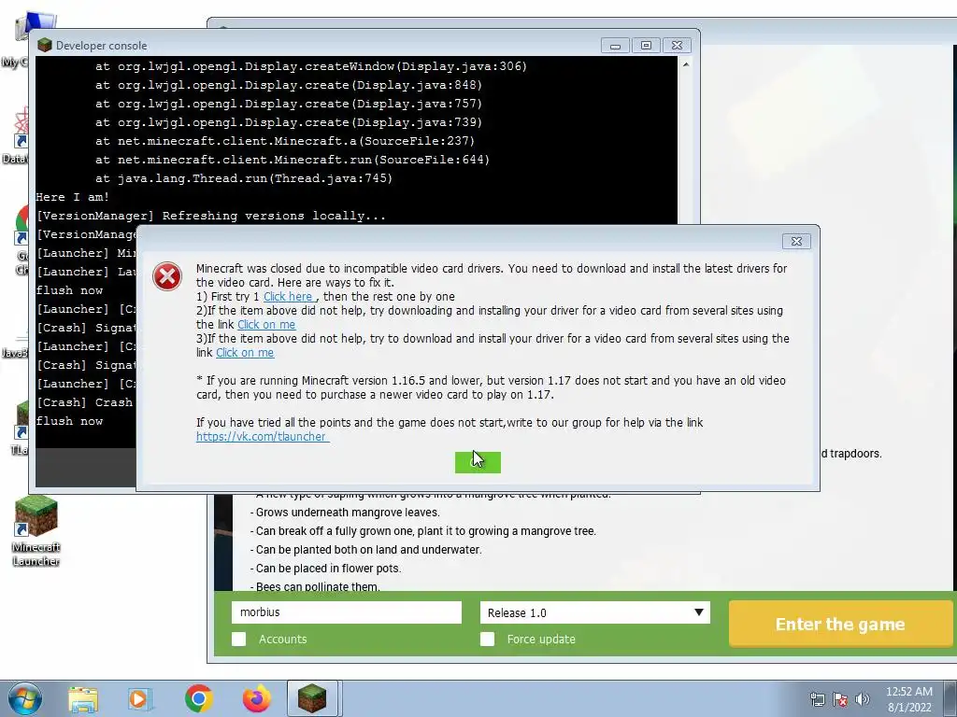This screenshot has height=717, width=957.
Task: Launch Chrome from the taskbar
Action: coord(198,698)
